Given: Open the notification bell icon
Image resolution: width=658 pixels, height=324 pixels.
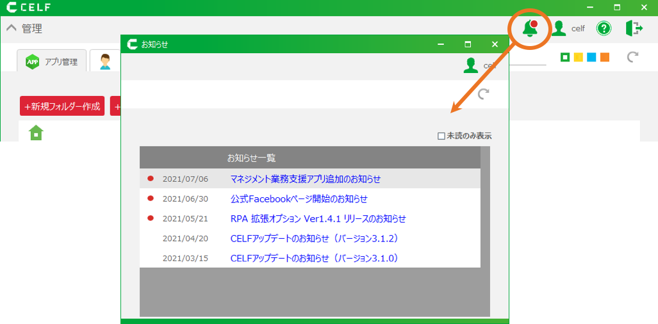Looking at the screenshot, I should tap(530, 29).
